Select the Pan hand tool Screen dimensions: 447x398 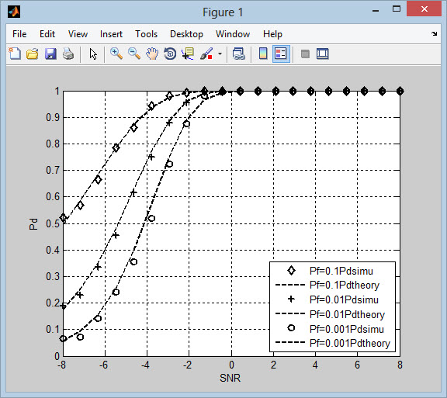point(152,54)
